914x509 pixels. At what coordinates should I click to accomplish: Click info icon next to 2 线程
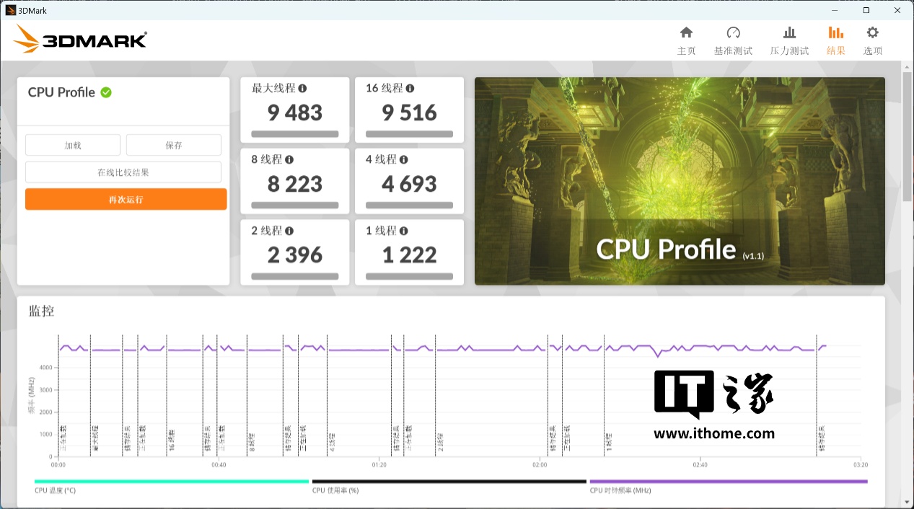click(x=289, y=231)
